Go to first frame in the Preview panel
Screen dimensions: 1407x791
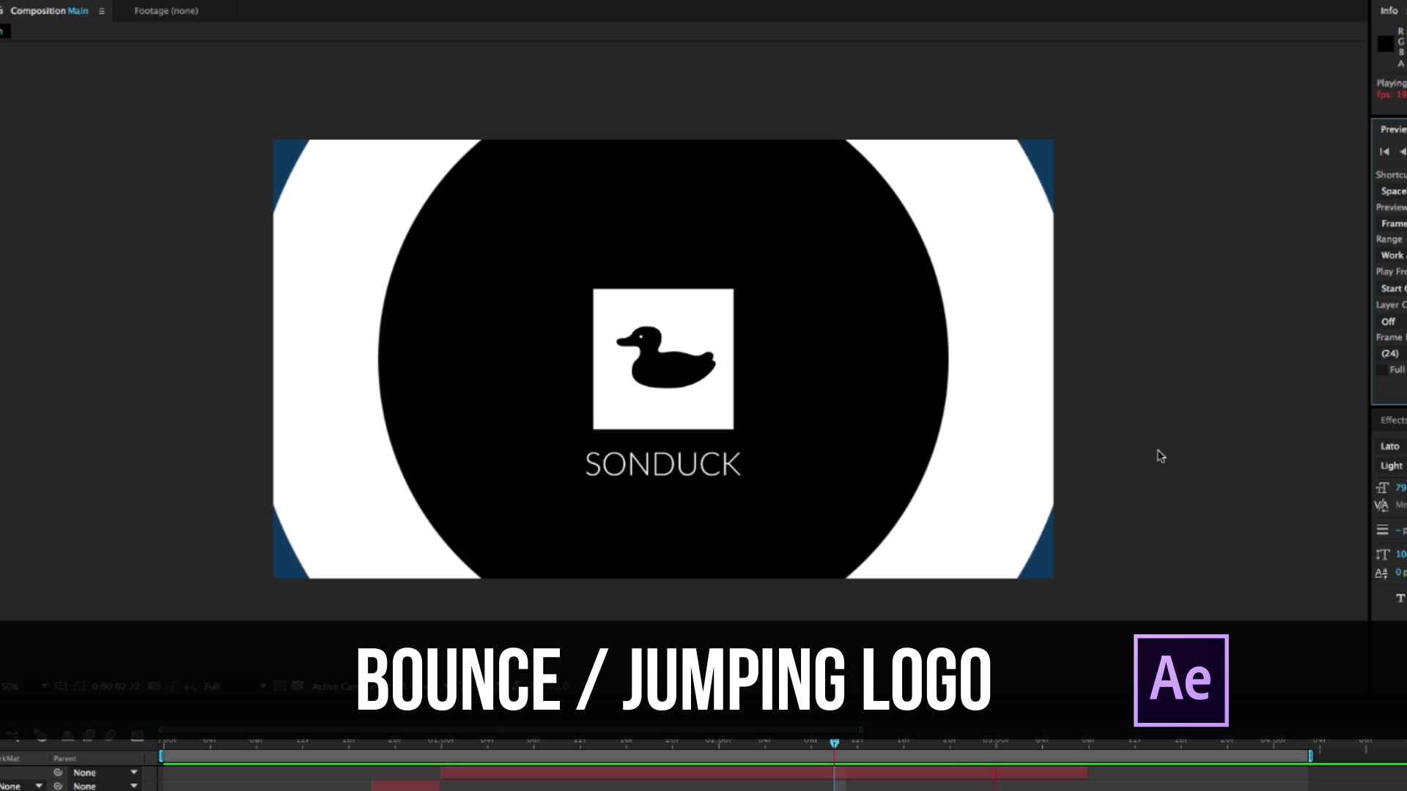pos(1385,152)
